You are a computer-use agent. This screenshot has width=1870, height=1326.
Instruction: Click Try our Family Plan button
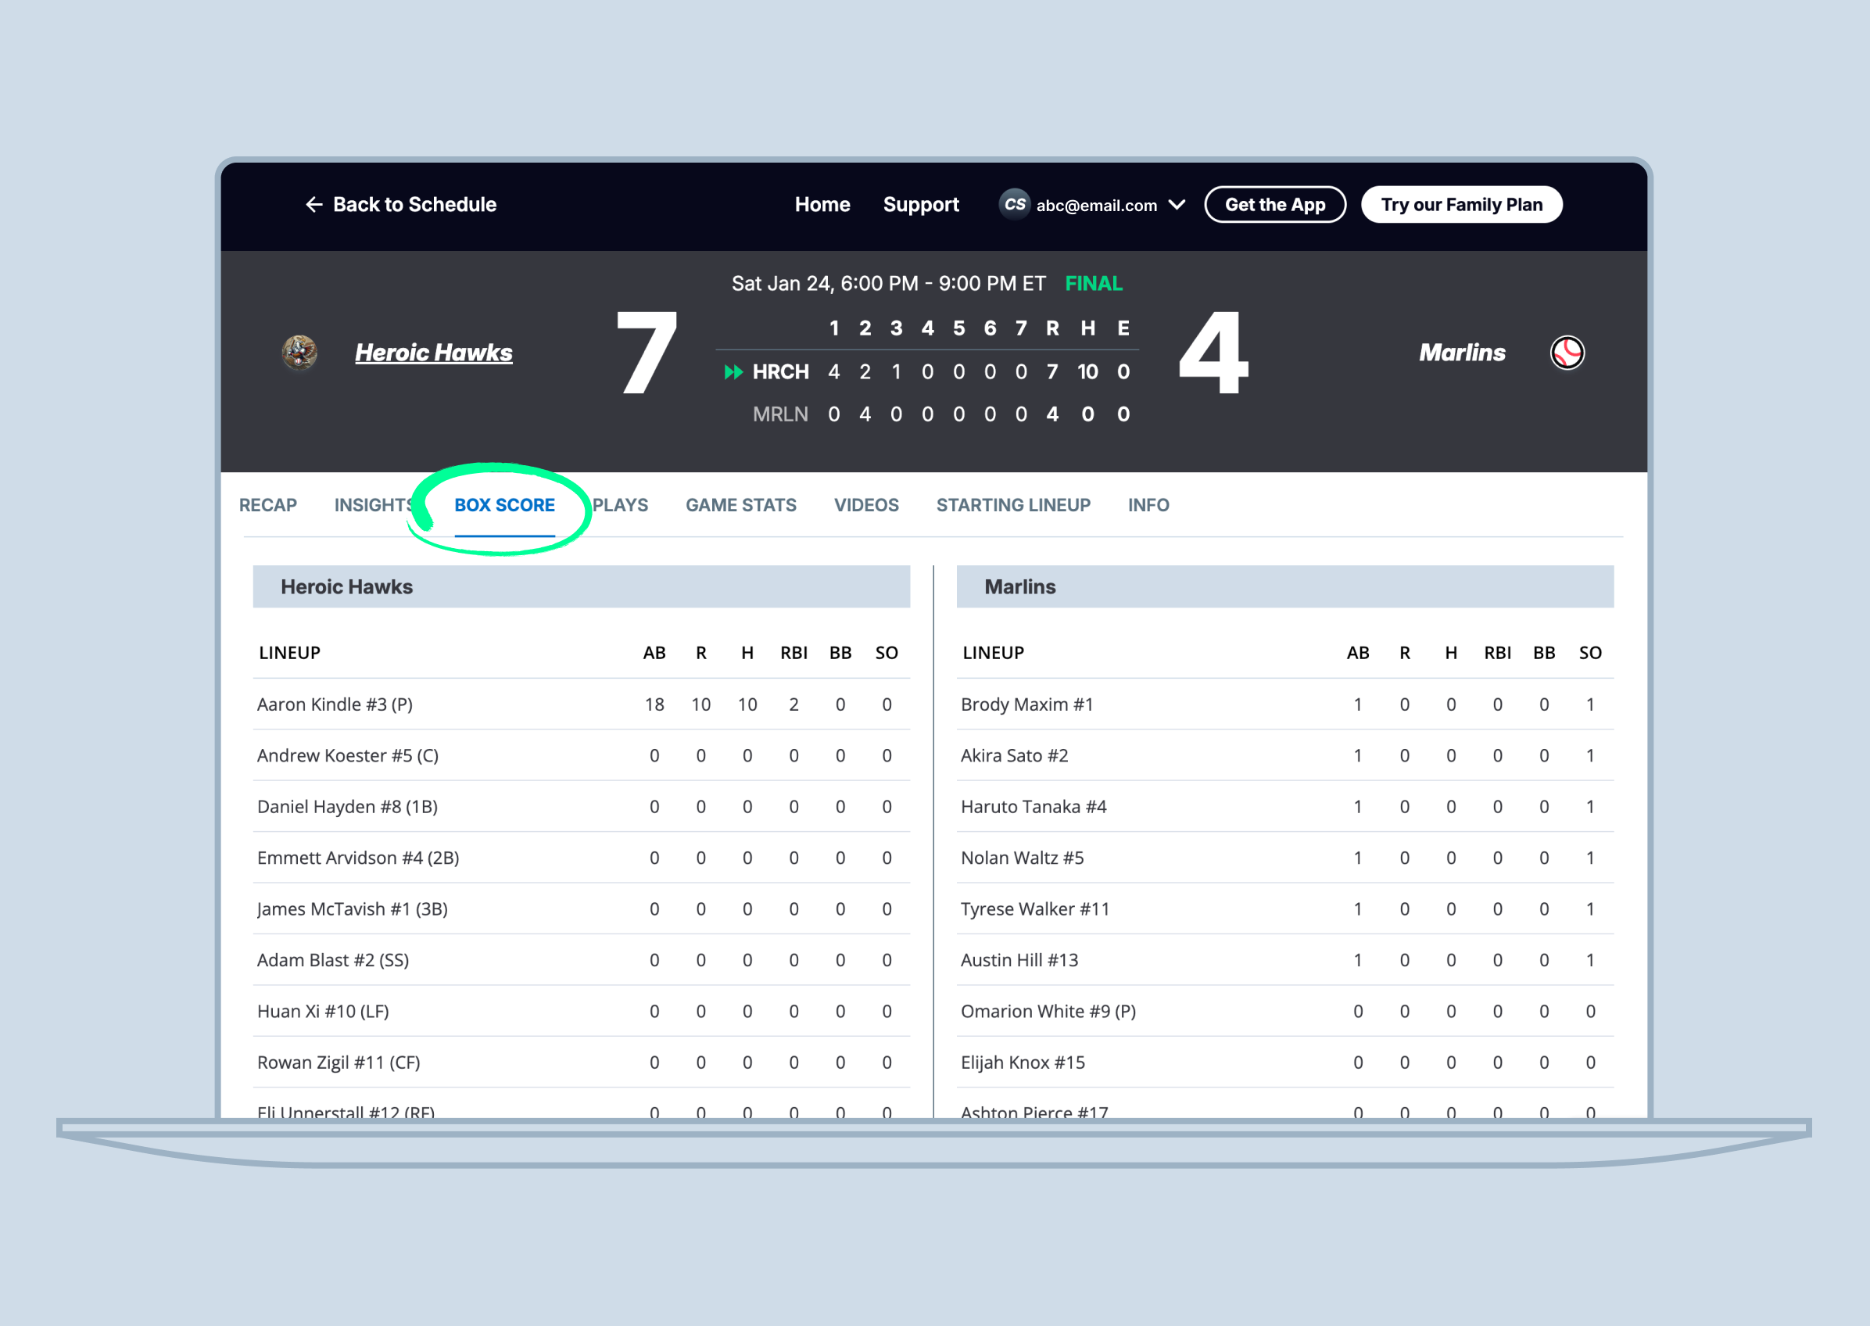coord(1461,205)
